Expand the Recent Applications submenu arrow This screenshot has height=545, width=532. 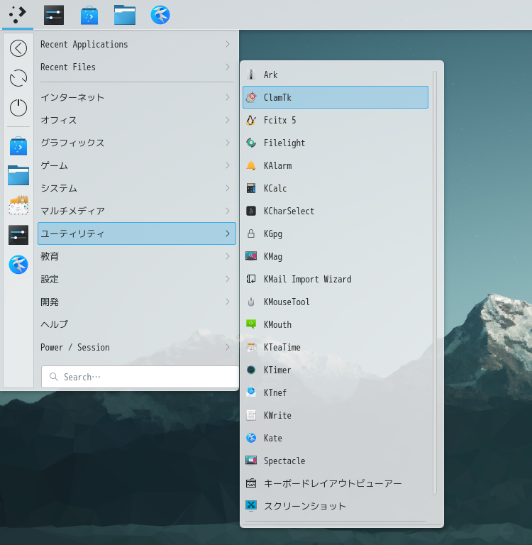pos(228,44)
